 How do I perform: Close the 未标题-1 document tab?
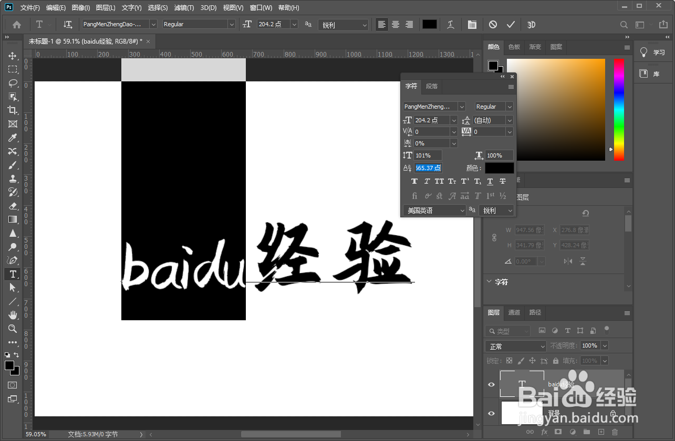tap(148, 41)
